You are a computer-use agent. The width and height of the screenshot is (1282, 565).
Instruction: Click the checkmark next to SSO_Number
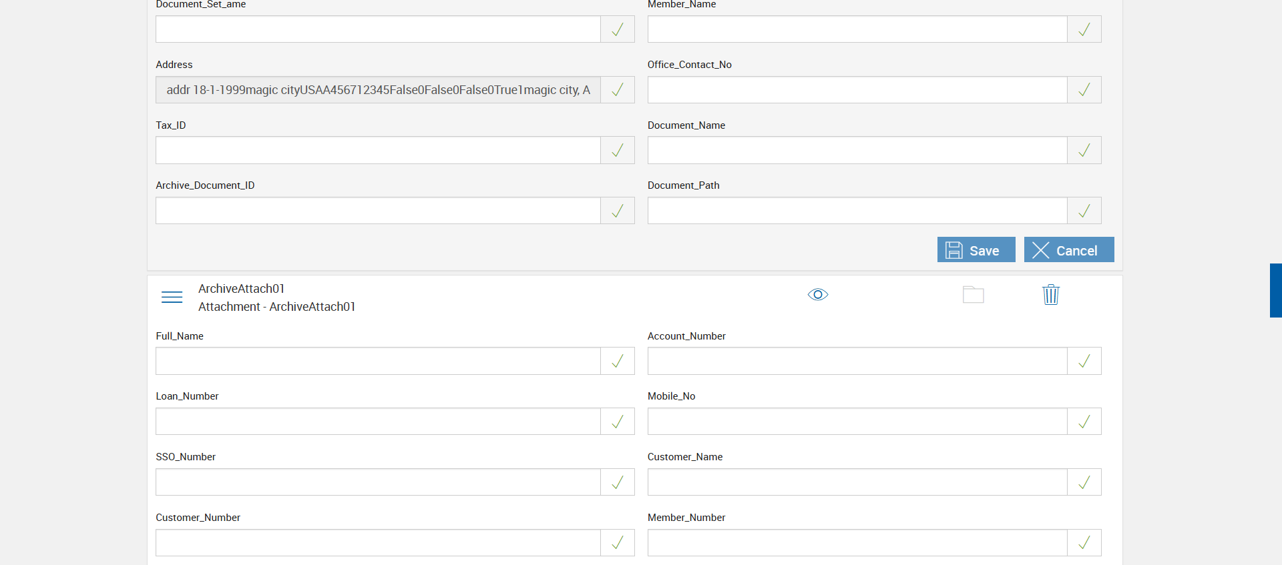618,482
